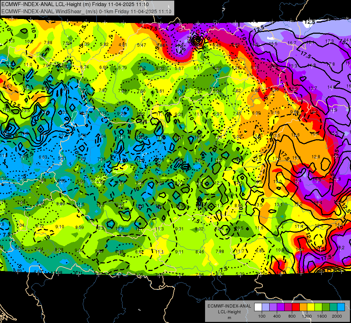Click the wind shear value 8.27
Image resolution: width=351 pixels, height=323 pixels.
click(179, 183)
